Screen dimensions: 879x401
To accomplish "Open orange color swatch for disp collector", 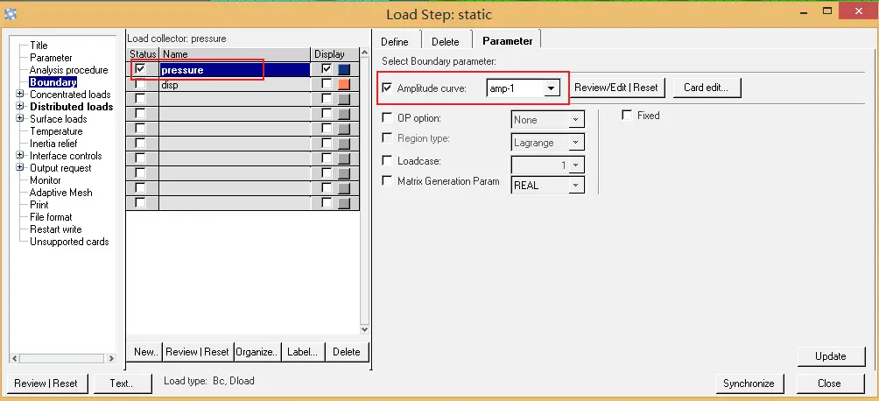I will [344, 84].
